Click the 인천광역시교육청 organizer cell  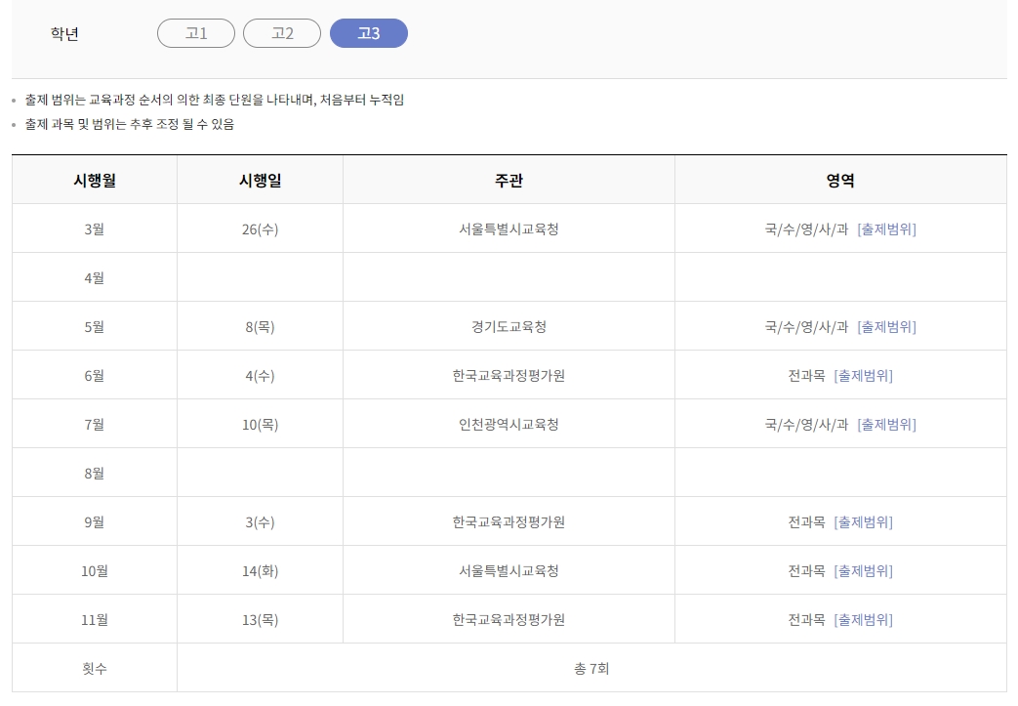click(x=509, y=424)
